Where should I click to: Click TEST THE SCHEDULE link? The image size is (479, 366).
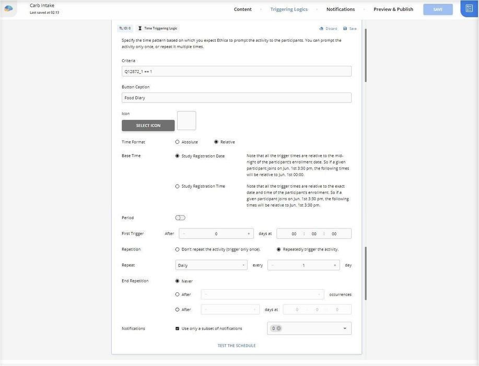tap(237, 346)
